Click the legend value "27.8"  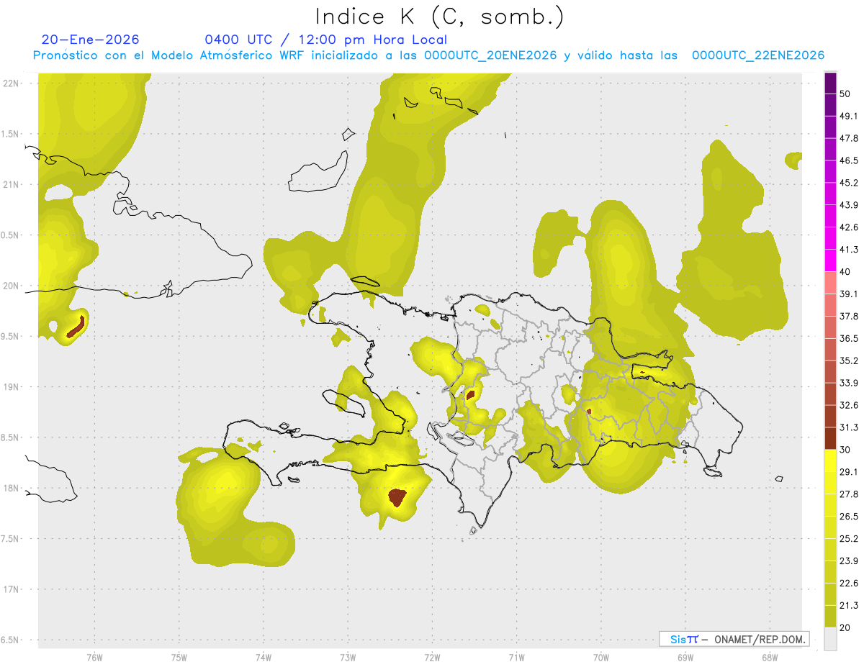[849, 494]
